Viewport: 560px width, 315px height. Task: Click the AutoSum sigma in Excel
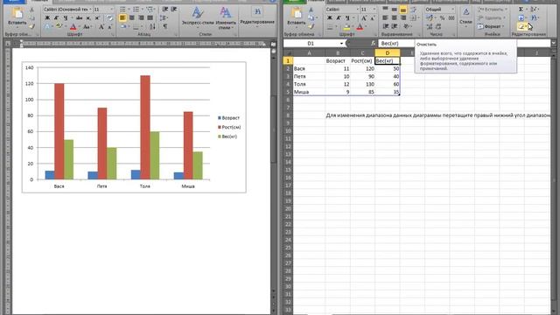(x=521, y=10)
